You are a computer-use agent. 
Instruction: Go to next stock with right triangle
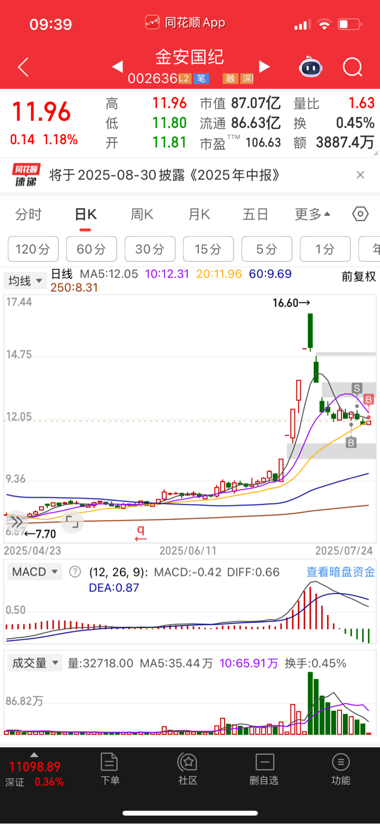point(265,66)
